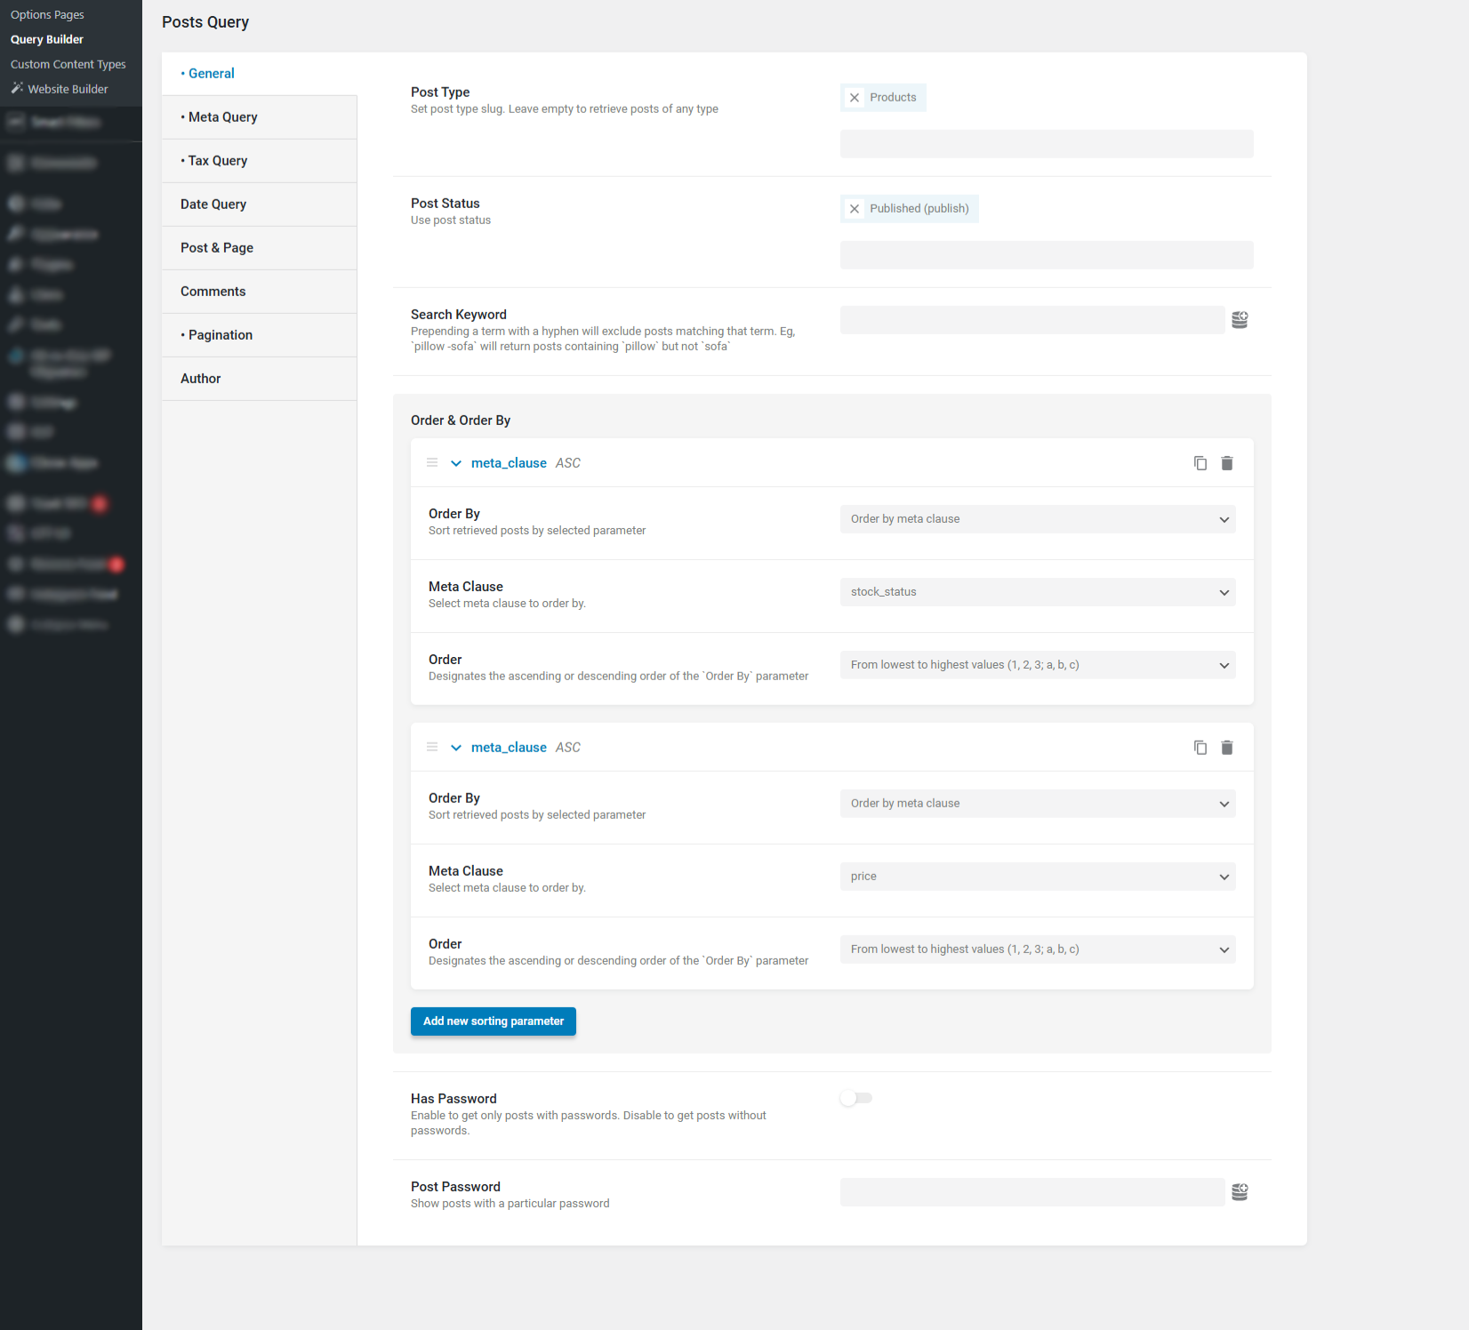The height and width of the screenshot is (1330, 1469).
Task: Open first Order By meta clause dropdown
Action: pos(1037,519)
